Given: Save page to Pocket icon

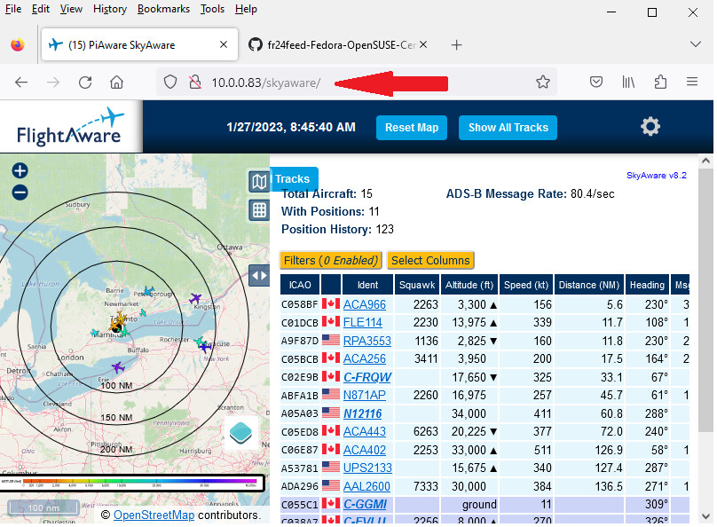Looking at the screenshot, I should point(595,83).
